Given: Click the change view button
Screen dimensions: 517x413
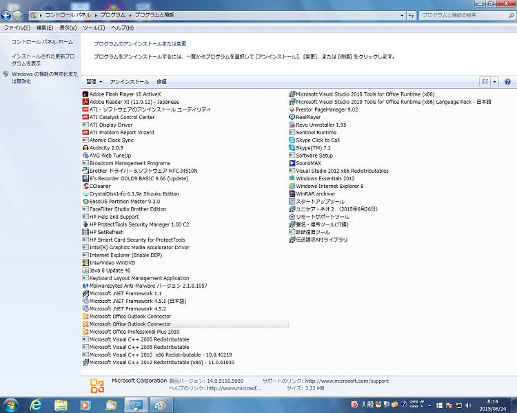Looking at the screenshot, I should click(x=485, y=82).
